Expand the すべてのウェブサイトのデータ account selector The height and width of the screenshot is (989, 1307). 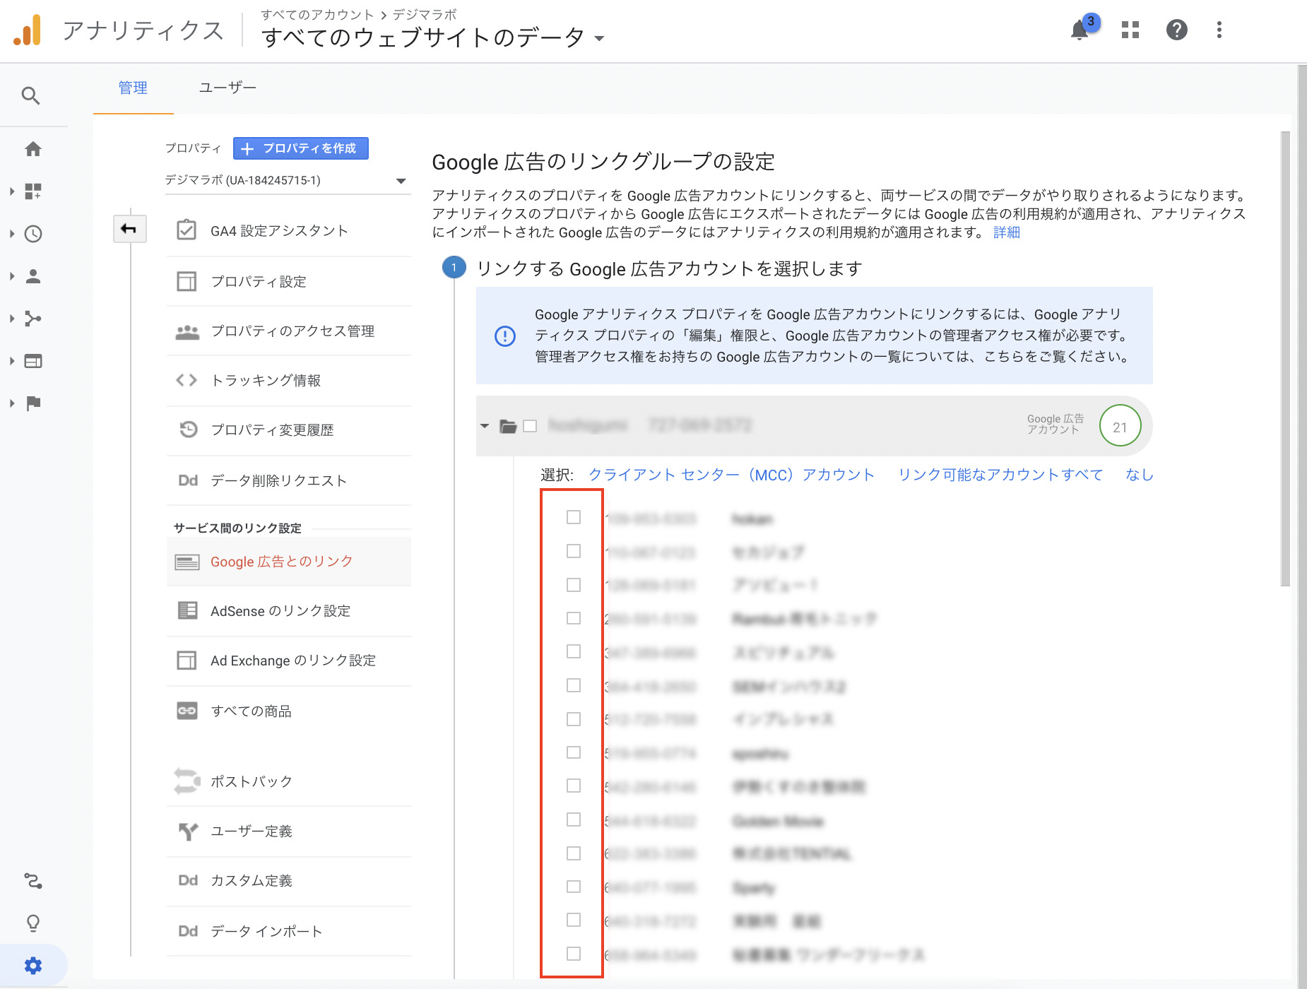(x=599, y=40)
